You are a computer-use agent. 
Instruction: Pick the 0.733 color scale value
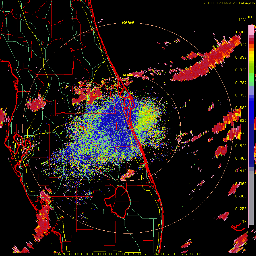coord(241,95)
